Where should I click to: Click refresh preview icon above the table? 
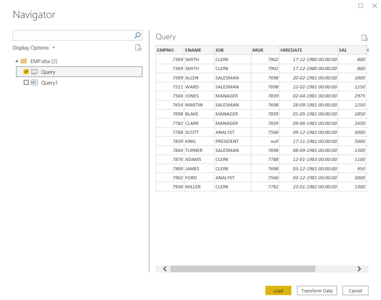coord(364,38)
